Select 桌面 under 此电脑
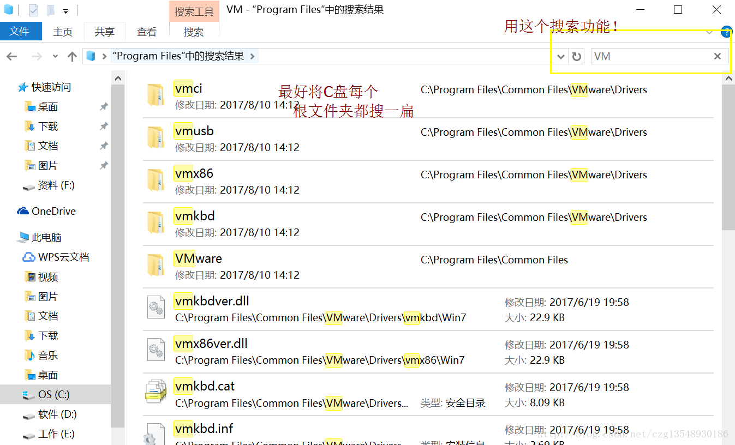The height and width of the screenshot is (445, 735). (x=48, y=375)
